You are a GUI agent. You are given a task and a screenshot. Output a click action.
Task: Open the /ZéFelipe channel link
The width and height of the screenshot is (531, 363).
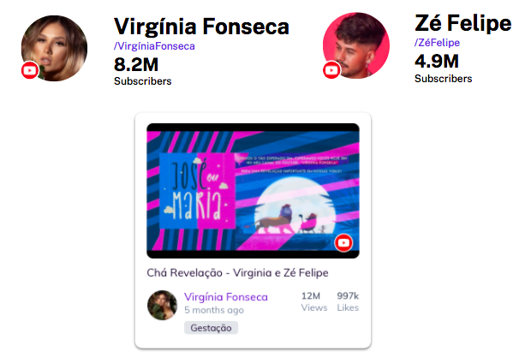[437, 43]
